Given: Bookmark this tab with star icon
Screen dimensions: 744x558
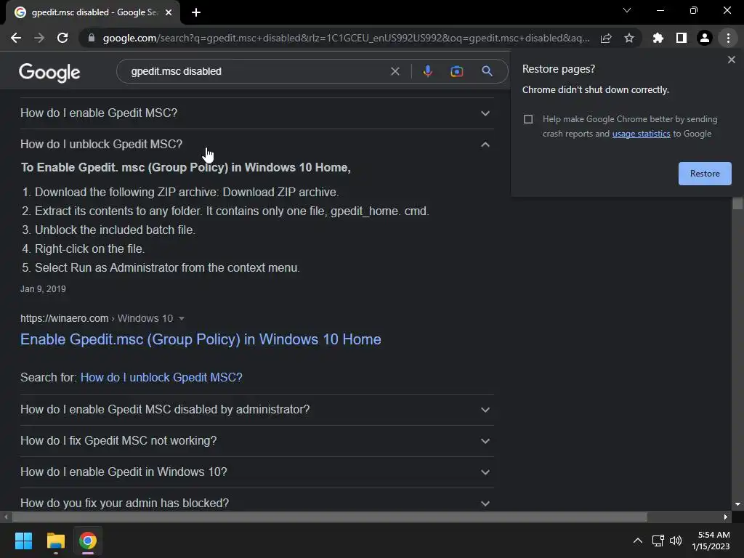Looking at the screenshot, I should [x=629, y=38].
